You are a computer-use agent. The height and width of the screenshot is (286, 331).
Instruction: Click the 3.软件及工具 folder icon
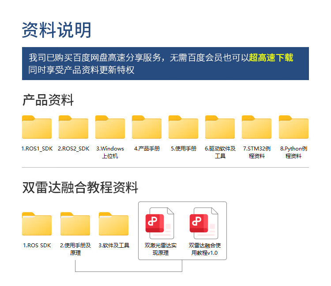click(113, 224)
